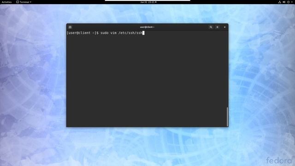Click the sudo vim /etc/ssh/ssh command text
Viewport: 295px width, 166px height.
coord(121,33)
